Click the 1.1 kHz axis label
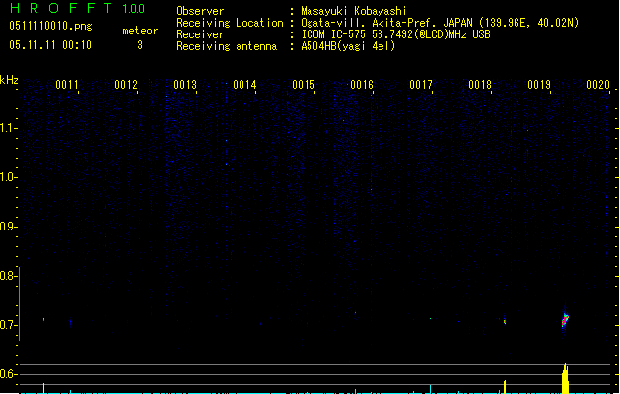The width and height of the screenshot is (620, 394). click(8, 128)
